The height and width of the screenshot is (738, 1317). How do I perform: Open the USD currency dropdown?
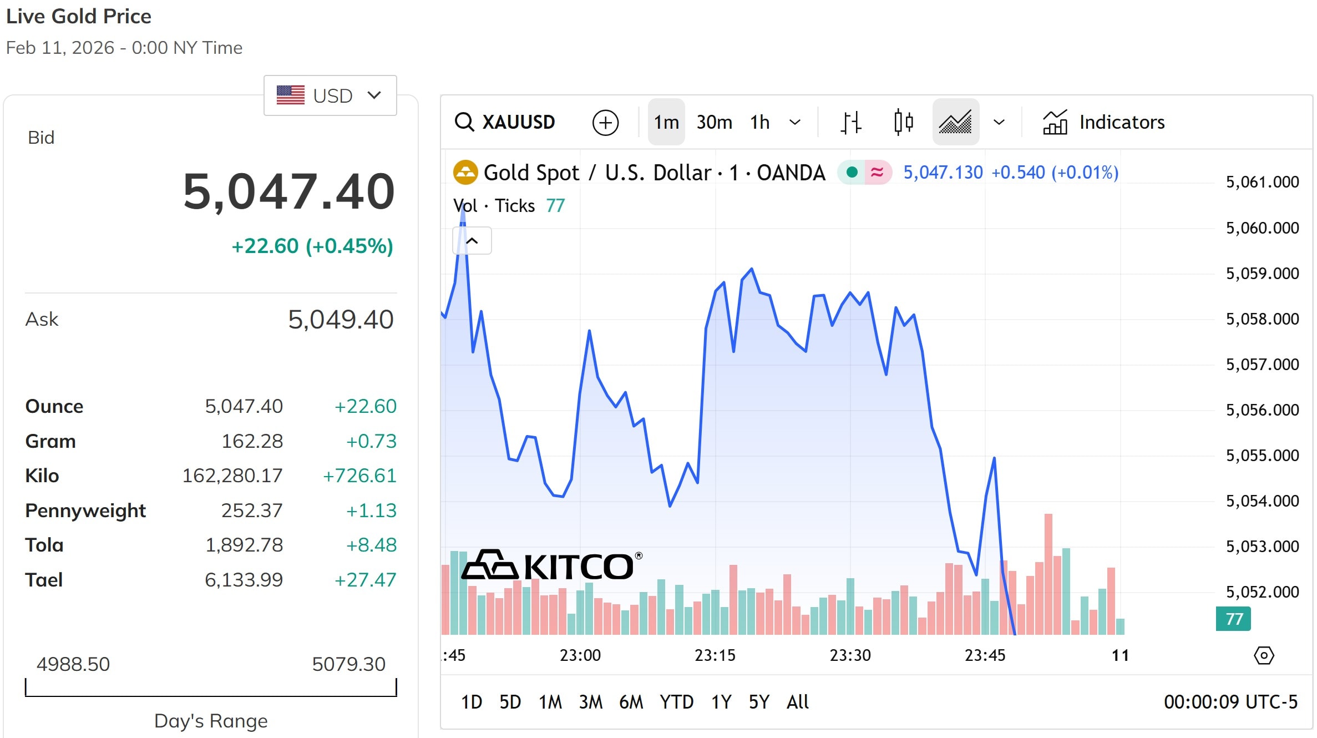330,95
